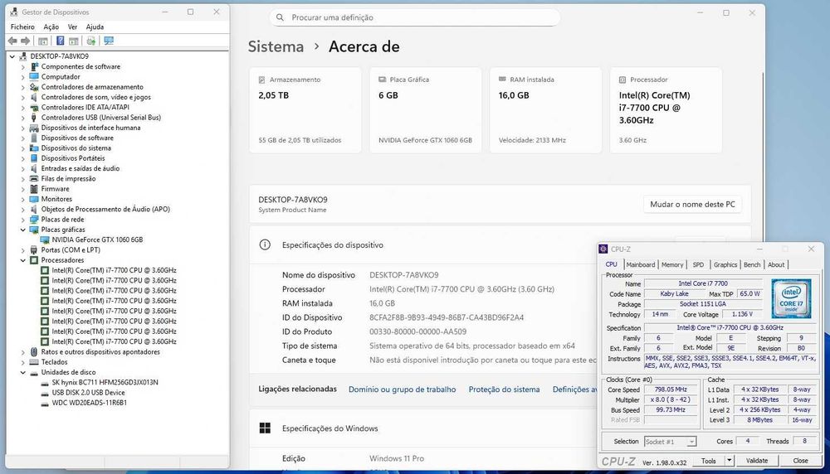Click the info icon beside Especificações do dispositivo
This screenshot has width=830, height=474.
pyautogui.click(x=265, y=244)
